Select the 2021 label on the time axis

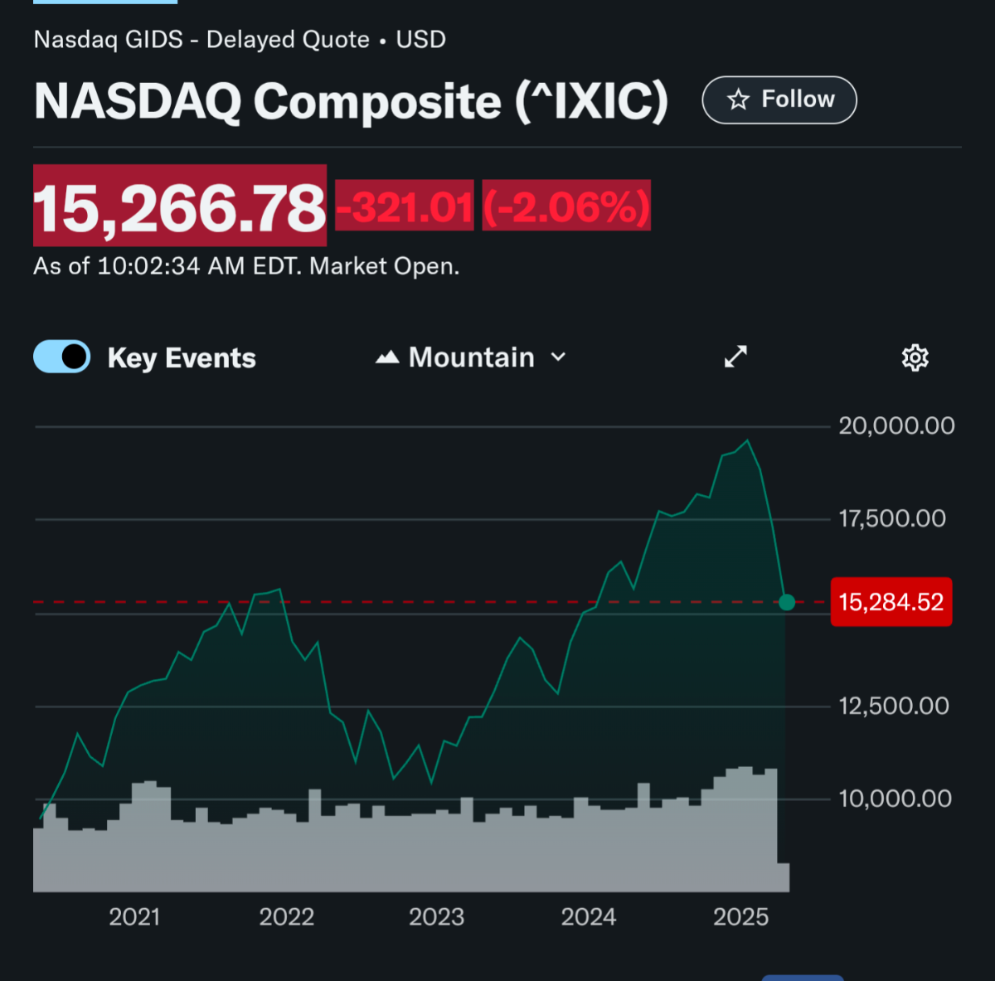(134, 917)
